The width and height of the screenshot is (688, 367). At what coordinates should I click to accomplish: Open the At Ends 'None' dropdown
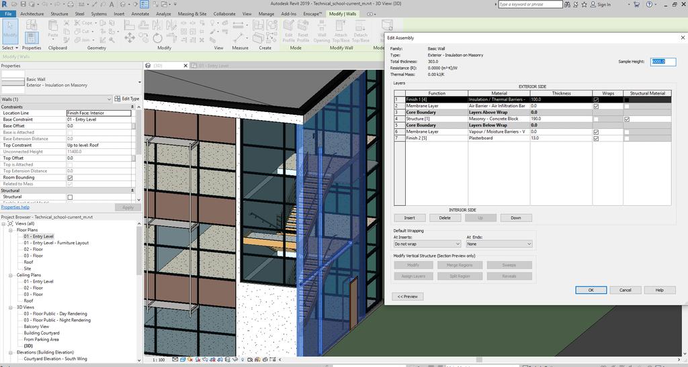[x=499, y=244]
